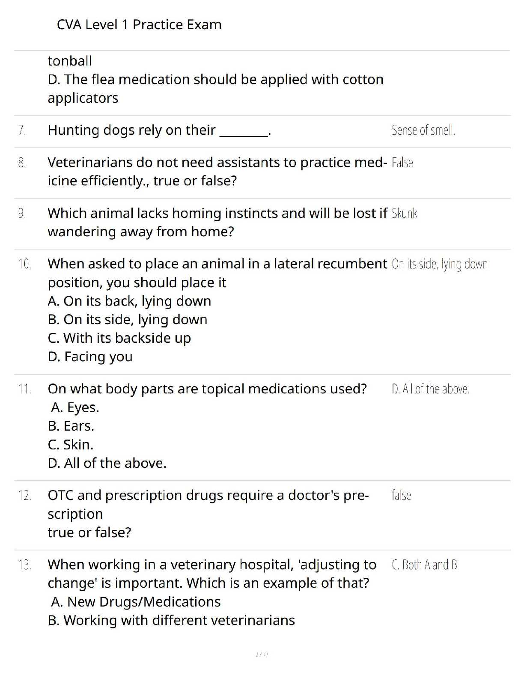Select option 'A. On its back, lying down'
This screenshot has height=678, width=524.
coord(129,301)
